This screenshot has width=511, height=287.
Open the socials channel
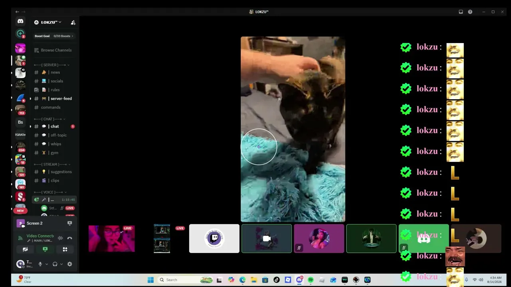pos(54,81)
